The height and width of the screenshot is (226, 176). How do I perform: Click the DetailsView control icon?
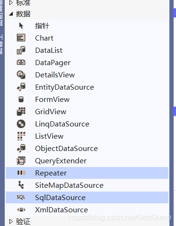click(21, 75)
